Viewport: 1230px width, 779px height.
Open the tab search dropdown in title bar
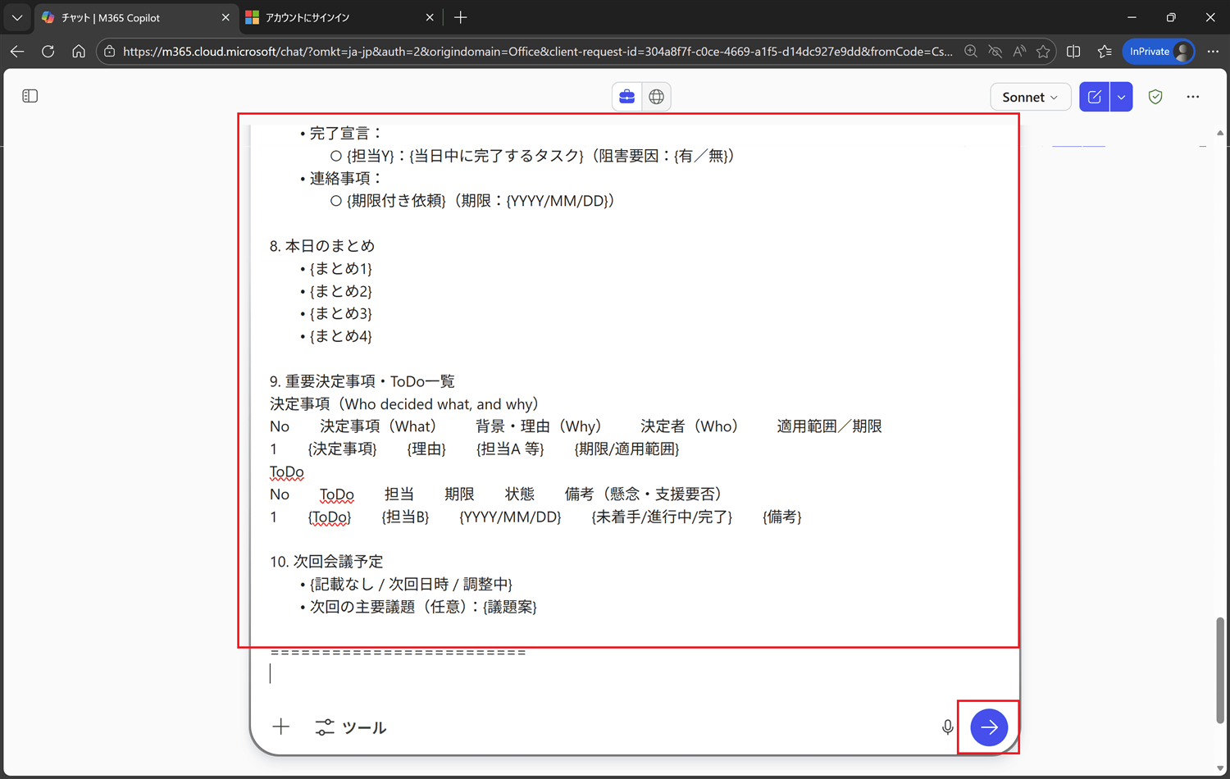click(16, 16)
